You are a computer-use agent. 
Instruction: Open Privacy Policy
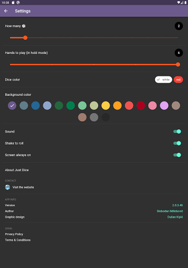pyautogui.click(x=14, y=234)
